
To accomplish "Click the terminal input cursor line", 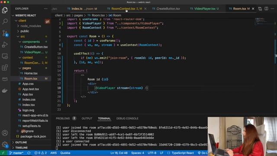I will point(57,148).
